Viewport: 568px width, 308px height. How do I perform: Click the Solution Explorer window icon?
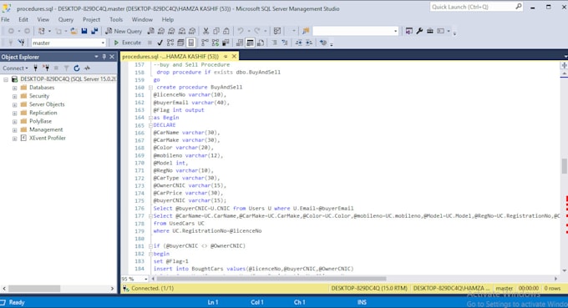pos(409,31)
